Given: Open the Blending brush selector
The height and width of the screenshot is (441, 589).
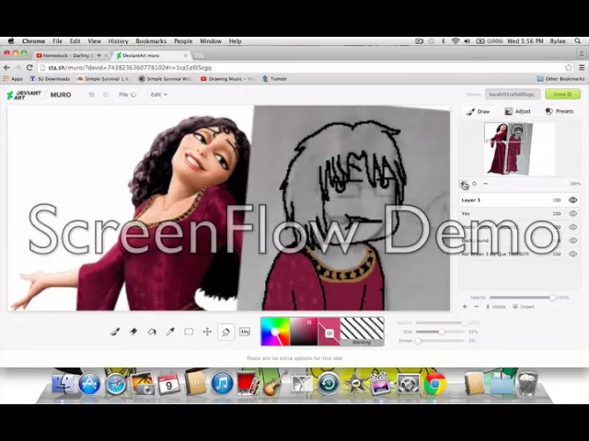Looking at the screenshot, I should pyautogui.click(x=362, y=332).
